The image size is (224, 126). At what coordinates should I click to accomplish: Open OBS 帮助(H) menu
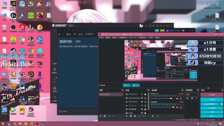(158, 38)
